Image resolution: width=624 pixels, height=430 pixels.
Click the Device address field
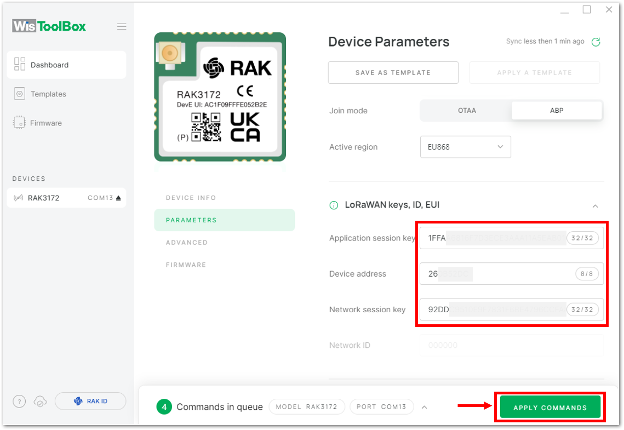512,274
